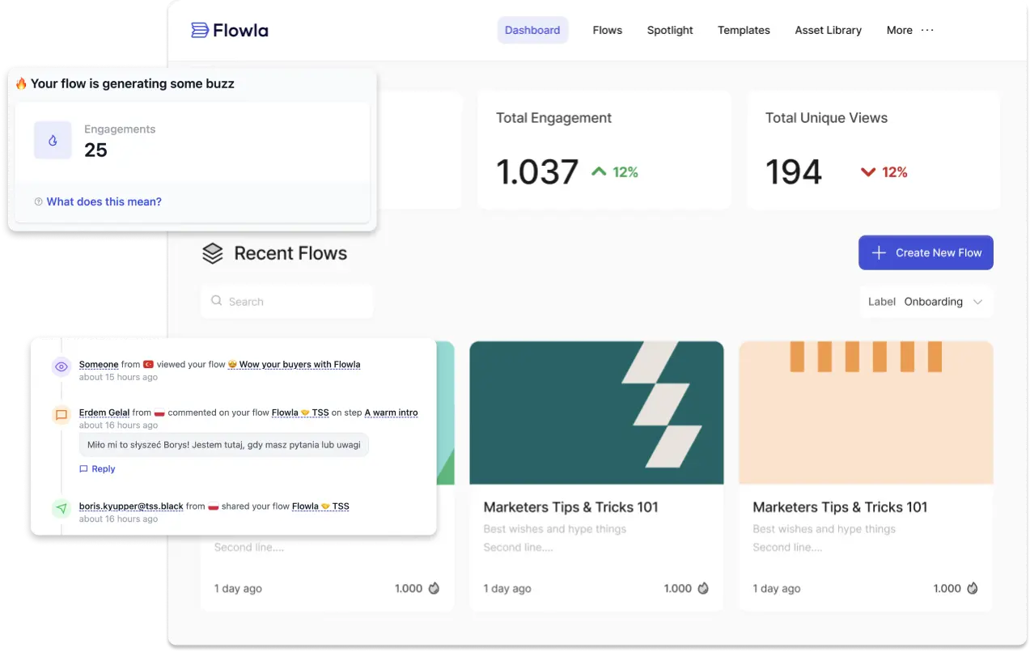Click the Total Engagement value 1.037
Viewport: 1030px width, 652px height.
(x=537, y=172)
